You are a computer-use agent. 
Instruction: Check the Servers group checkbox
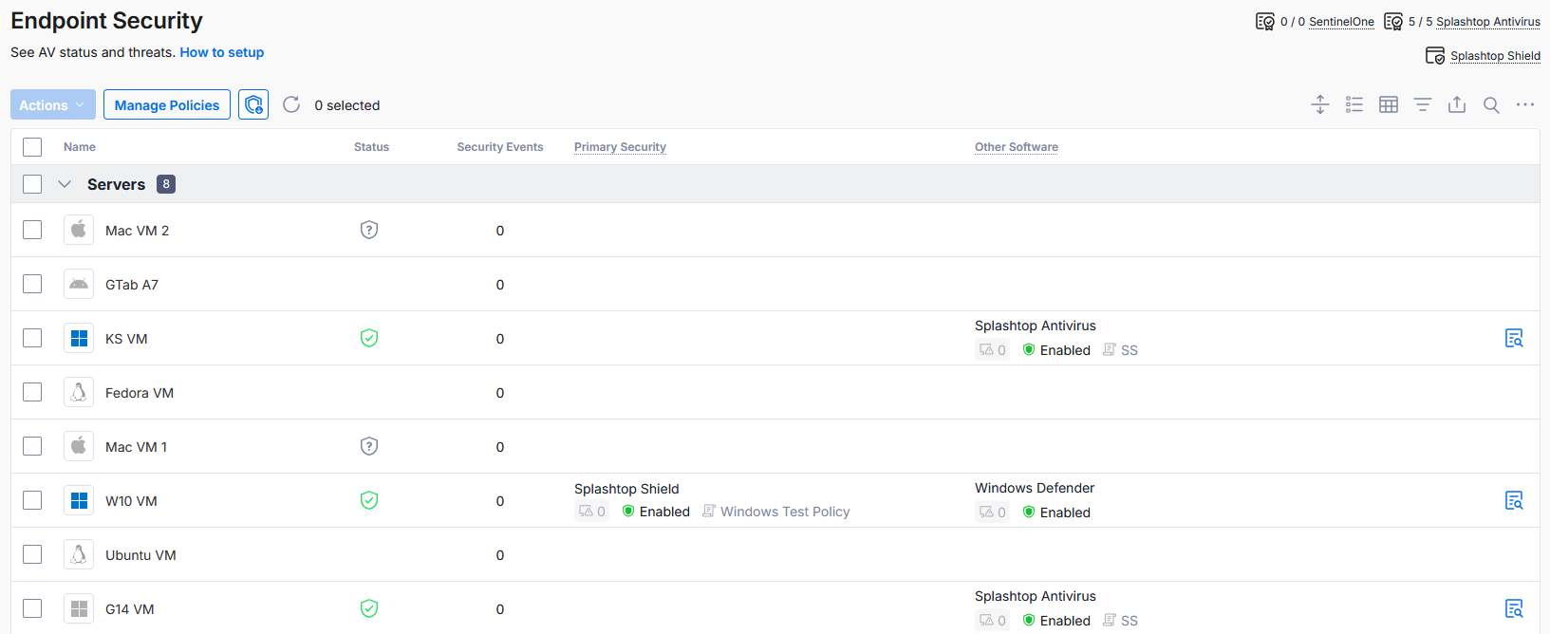tap(32, 184)
